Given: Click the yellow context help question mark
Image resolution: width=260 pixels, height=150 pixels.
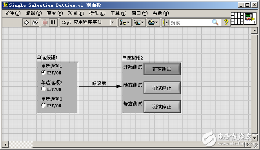Looking at the screenshot, I should pos(226,22).
